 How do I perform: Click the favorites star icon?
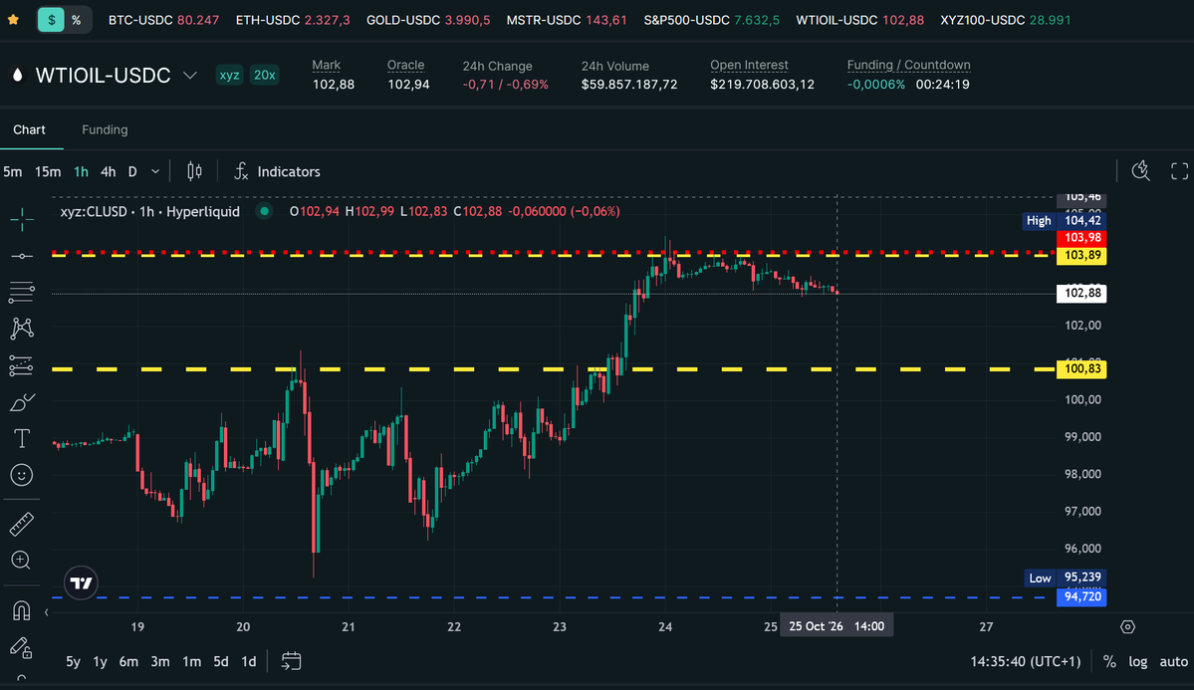coord(13,20)
